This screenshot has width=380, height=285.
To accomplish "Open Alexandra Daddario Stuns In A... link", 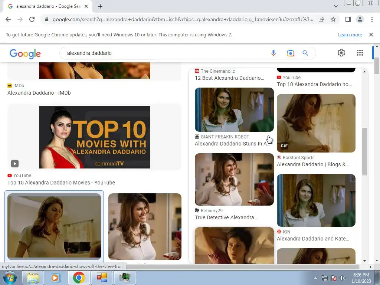I will pos(233,144).
